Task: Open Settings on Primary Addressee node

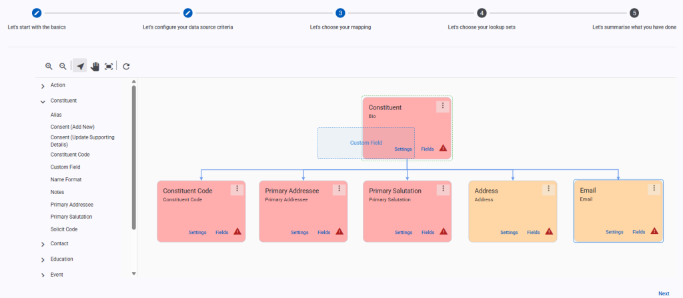Action: [x=299, y=233]
